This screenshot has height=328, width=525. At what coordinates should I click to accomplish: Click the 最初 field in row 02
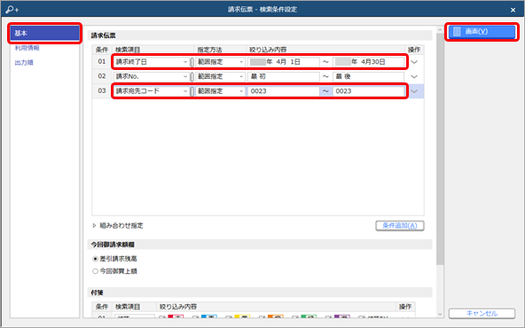click(283, 76)
